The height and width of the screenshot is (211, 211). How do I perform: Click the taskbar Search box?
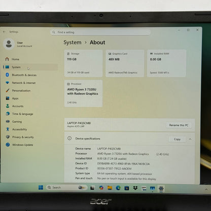(66, 188)
